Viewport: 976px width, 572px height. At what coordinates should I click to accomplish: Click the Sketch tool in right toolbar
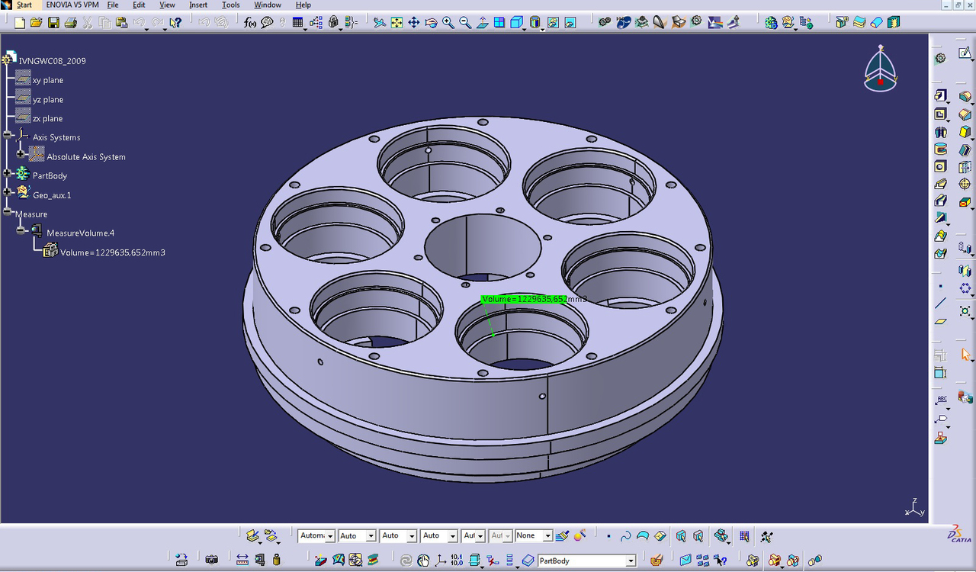click(965, 53)
